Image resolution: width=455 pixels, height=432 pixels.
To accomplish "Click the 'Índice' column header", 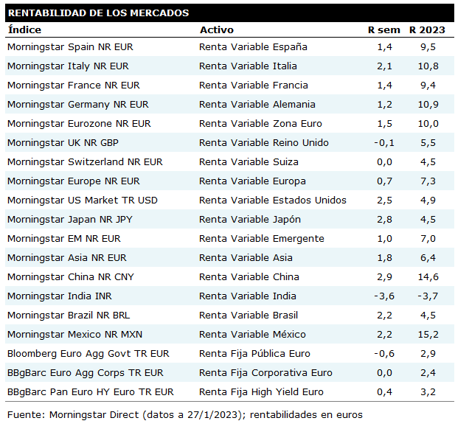I will point(24,30).
